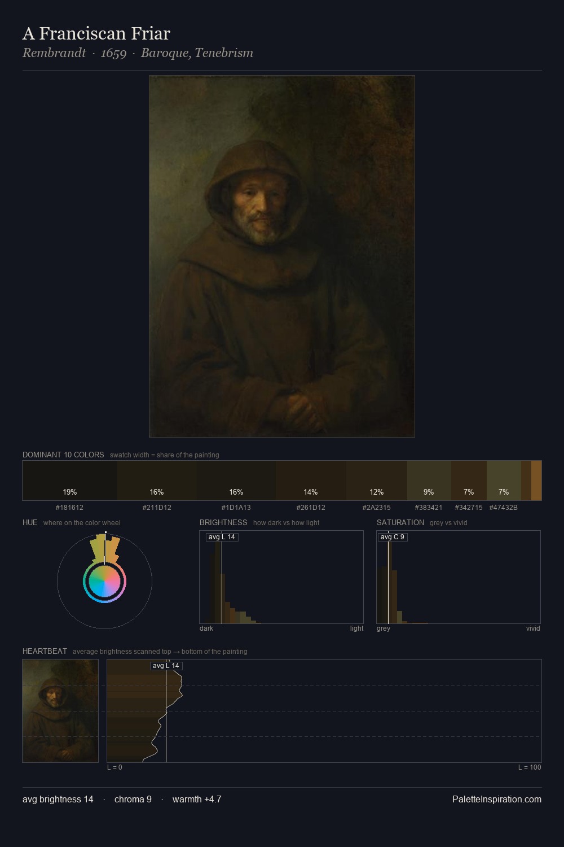Click the small heartbeat painting thumbnail
Viewport: 564px width, 847px height.
click(60, 711)
